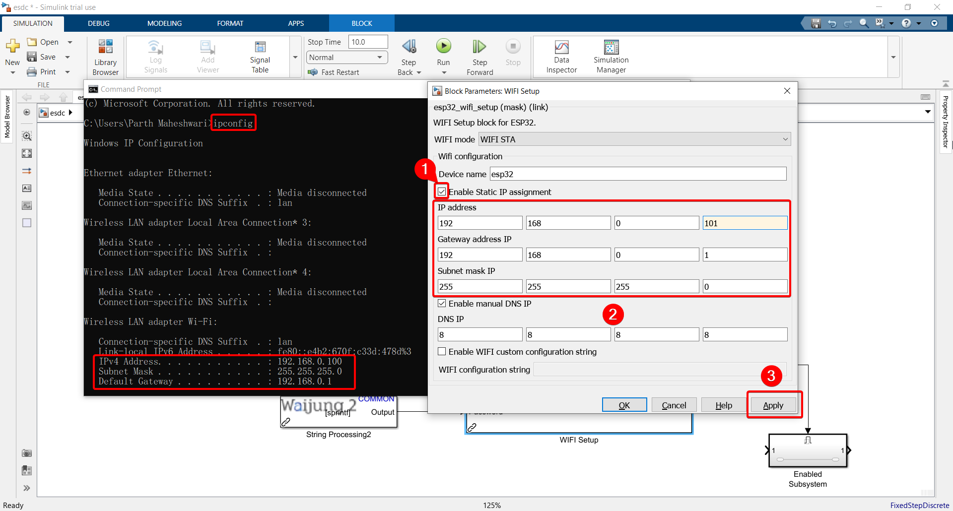Click the back navigation arrow

click(27, 97)
